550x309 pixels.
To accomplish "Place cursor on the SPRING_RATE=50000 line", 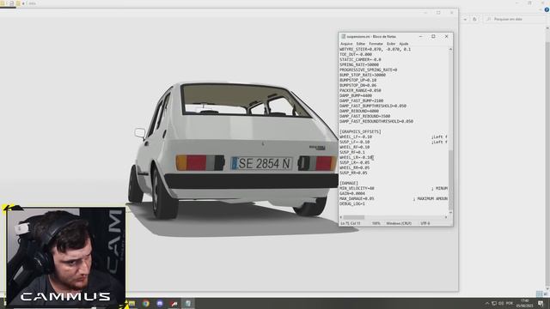I will pos(359,65).
